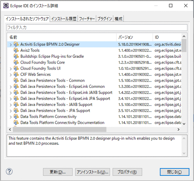The image size is (194, 181).
Task: Expand Dali Java Persistence Tools - JAXB Support
Action: [x=11, y=105]
